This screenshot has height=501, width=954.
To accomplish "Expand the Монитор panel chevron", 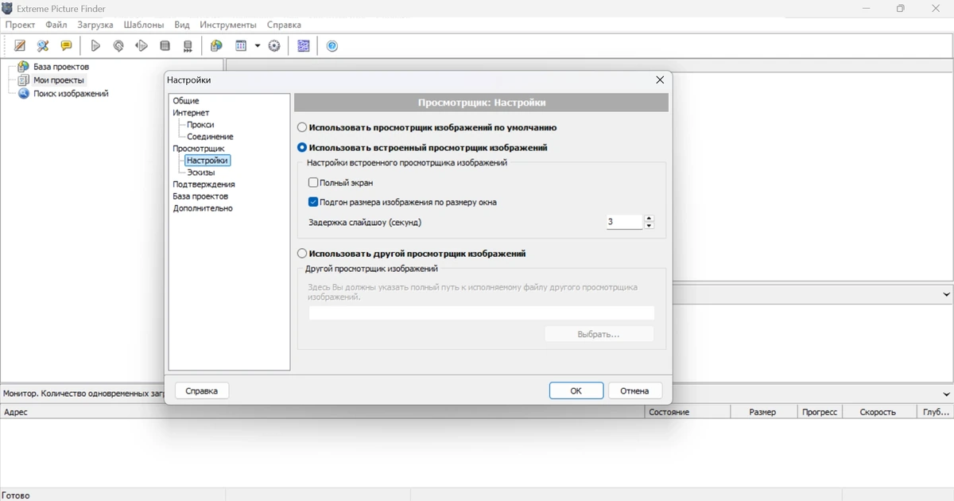I will [946, 394].
